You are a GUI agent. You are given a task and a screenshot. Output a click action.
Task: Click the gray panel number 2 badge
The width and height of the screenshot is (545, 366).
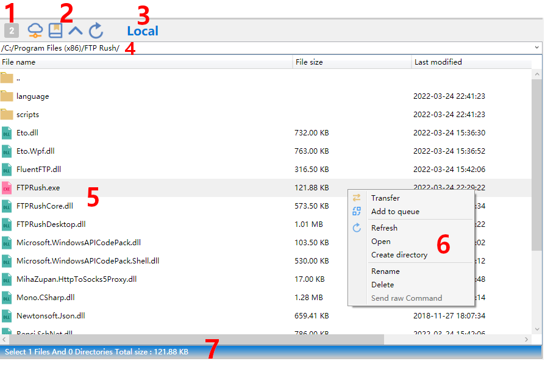point(12,30)
